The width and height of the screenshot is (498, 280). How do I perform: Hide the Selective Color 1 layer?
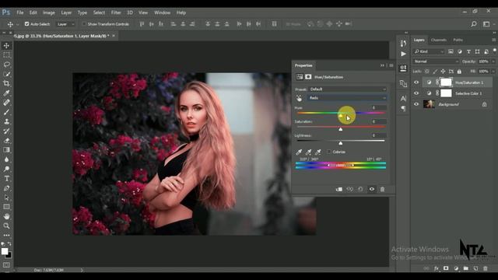click(416, 93)
